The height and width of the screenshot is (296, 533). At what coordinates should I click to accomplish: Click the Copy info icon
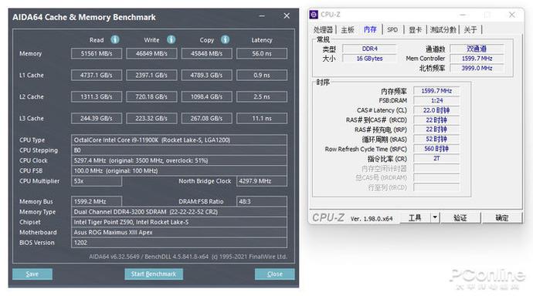point(225,39)
